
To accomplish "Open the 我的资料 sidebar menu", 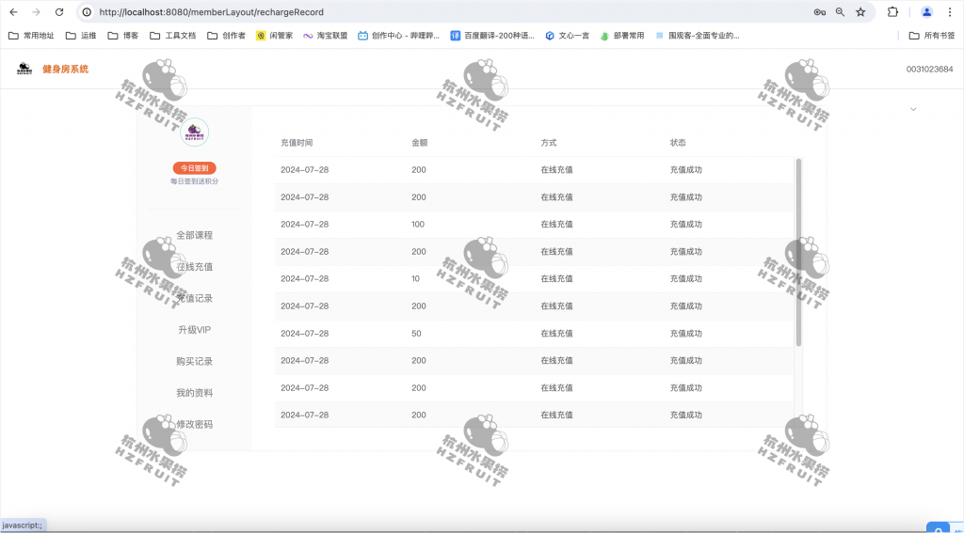I will [194, 392].
